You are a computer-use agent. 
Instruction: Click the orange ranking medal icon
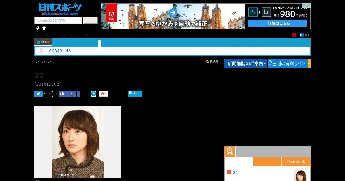(230, 151)
